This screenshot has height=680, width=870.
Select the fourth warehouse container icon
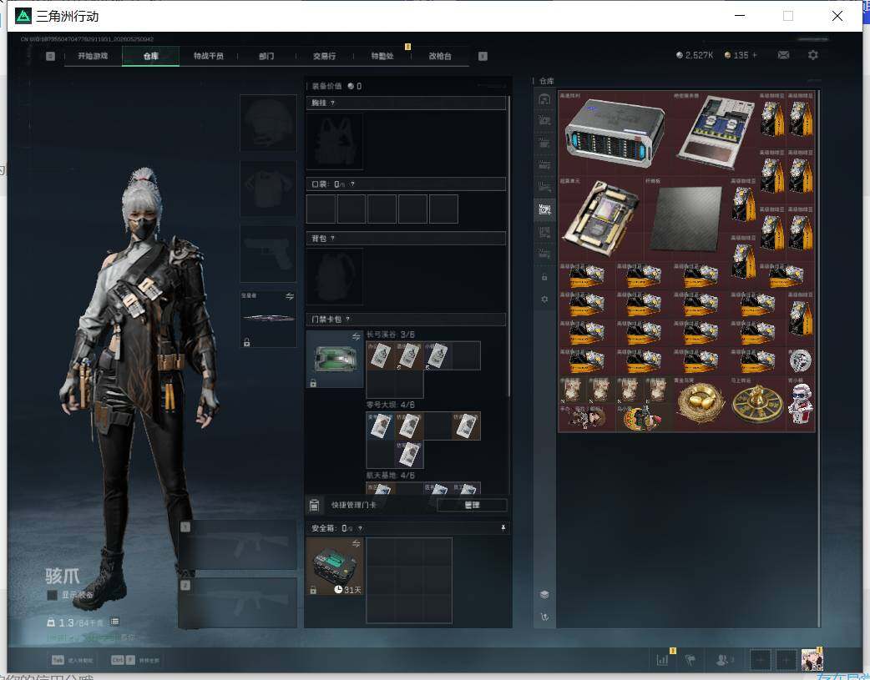[x=544, y=164]
